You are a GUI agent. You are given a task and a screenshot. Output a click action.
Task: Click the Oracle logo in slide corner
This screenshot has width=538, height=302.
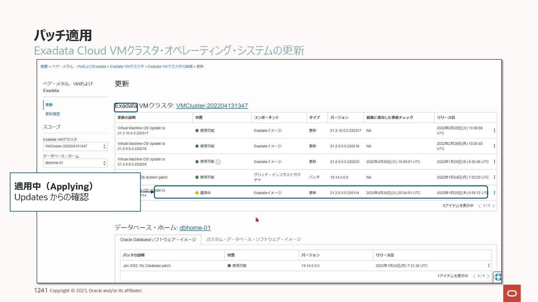512,293
